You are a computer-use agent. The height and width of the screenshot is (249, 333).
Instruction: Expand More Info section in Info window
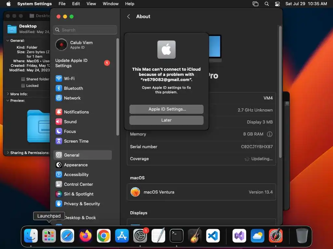pos(8,94)
